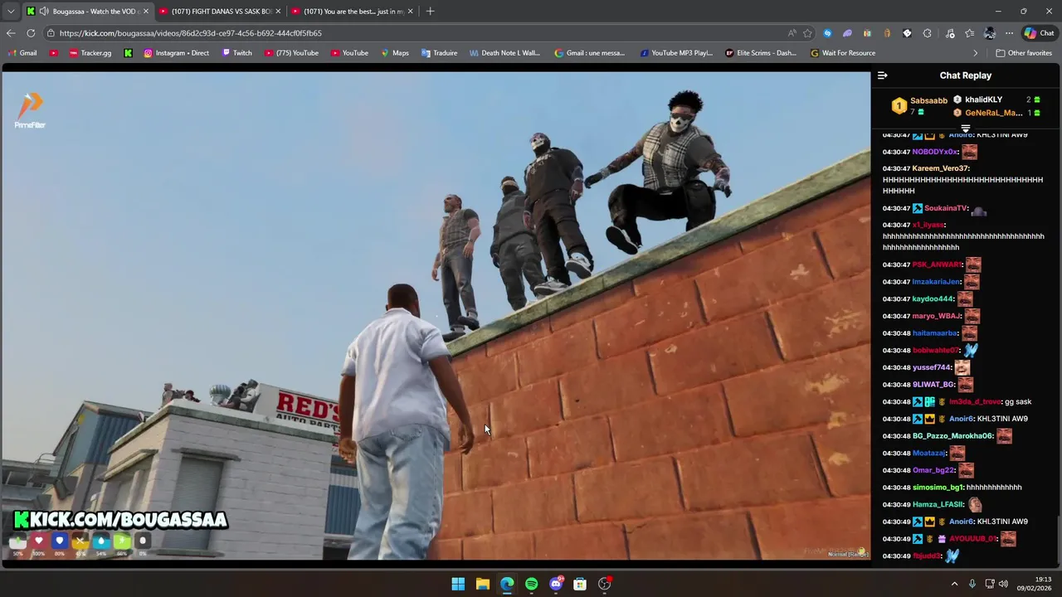The width and height of the screenshot is (1062, 597).
Task: Open Kareem_Vero37's chat username
Action: coord(940,168)
